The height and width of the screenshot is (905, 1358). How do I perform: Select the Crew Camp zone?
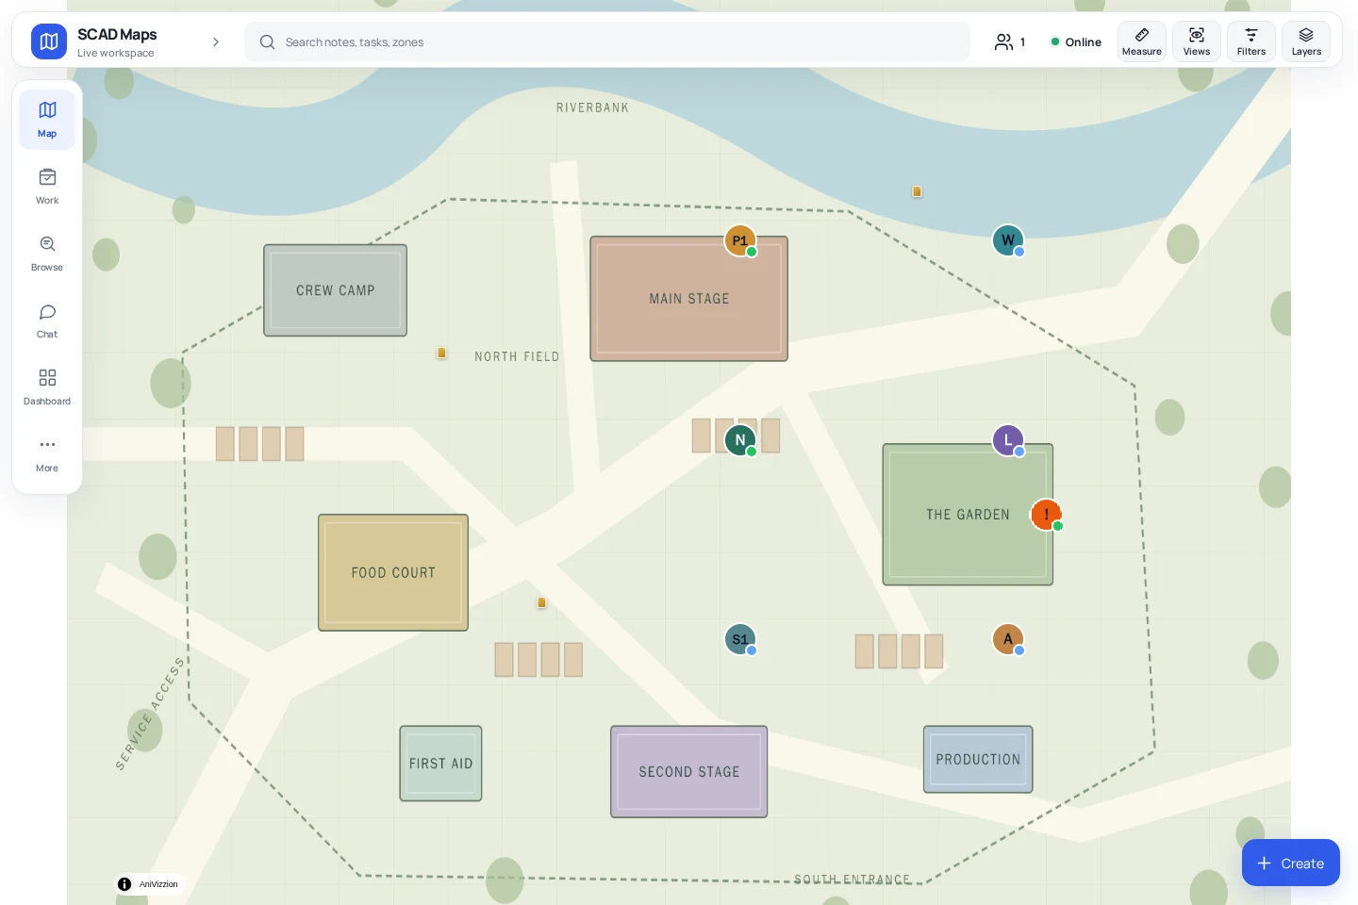(x=335, y=290)
